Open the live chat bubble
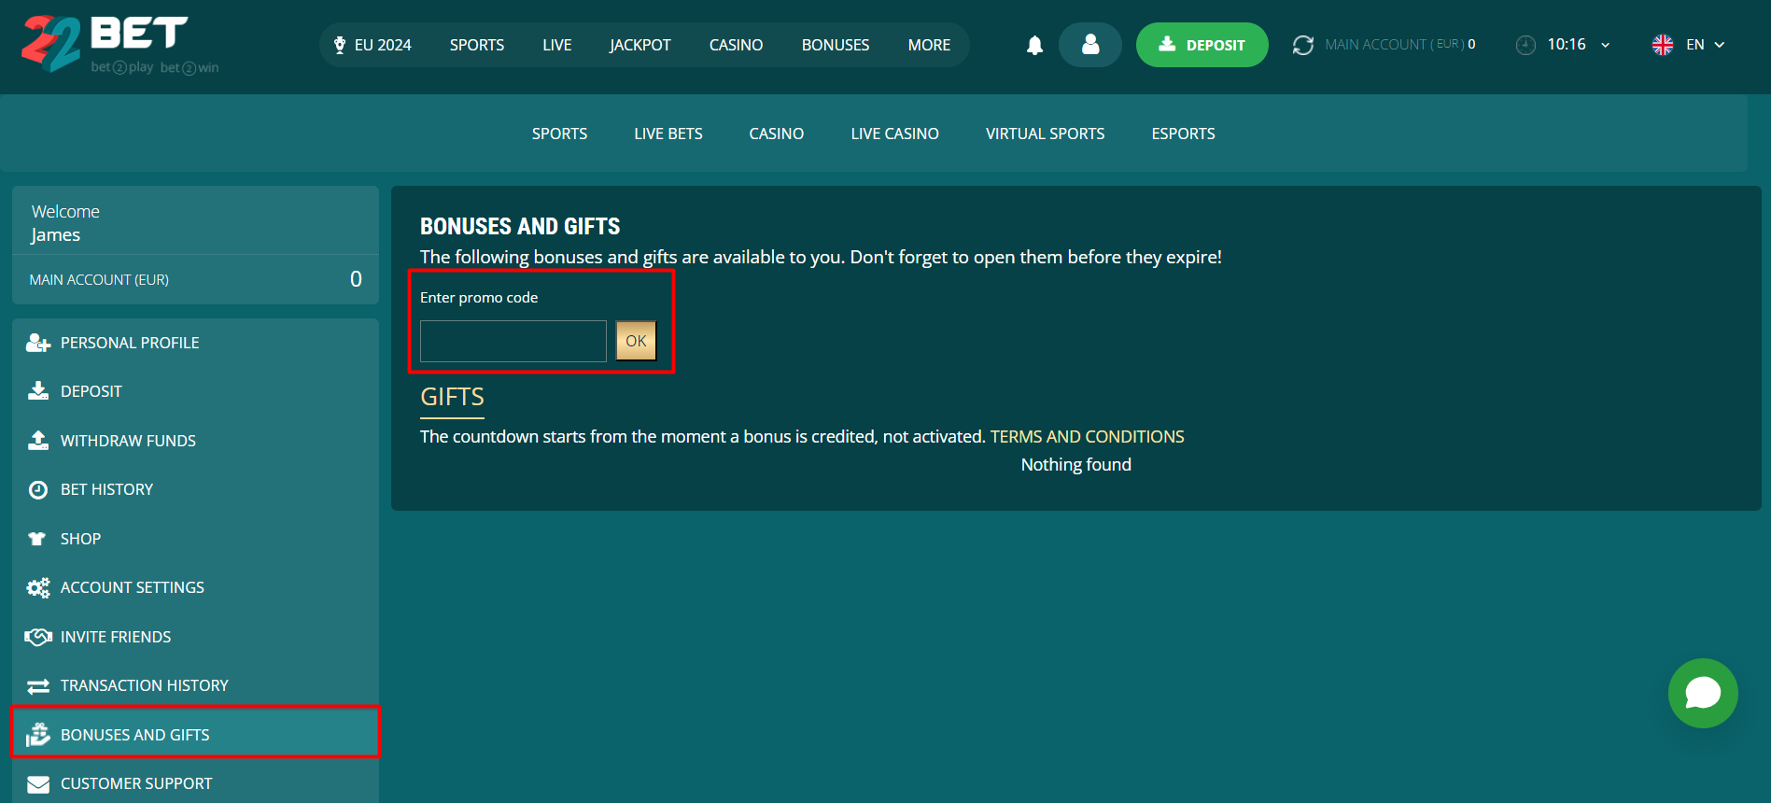1771x803 pixels. point(1702,693)
